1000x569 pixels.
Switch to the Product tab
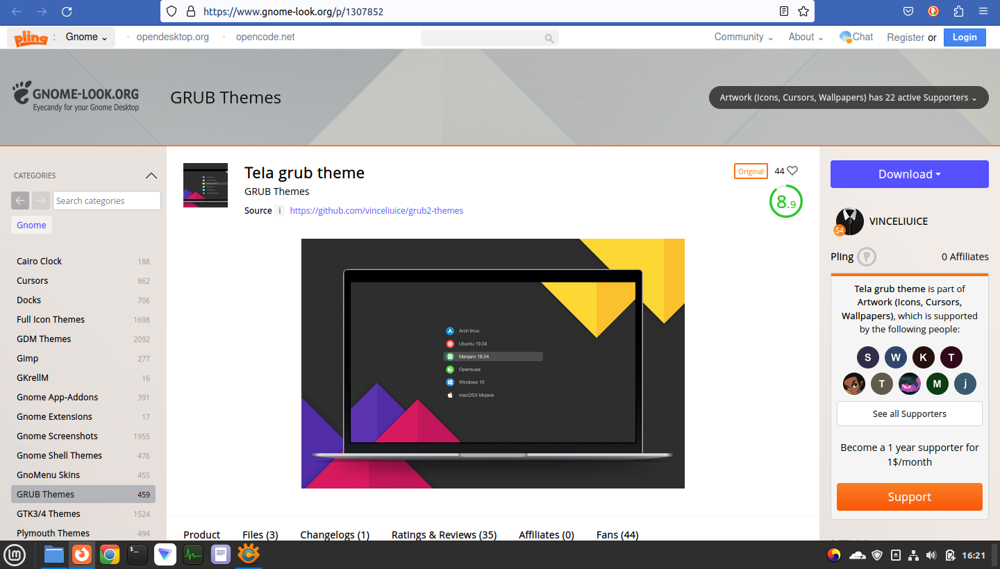click(x=202, y=534)
